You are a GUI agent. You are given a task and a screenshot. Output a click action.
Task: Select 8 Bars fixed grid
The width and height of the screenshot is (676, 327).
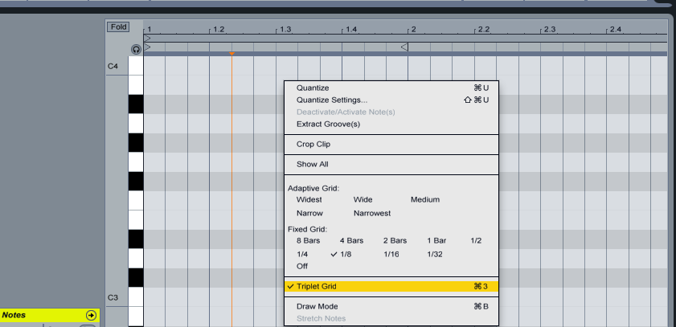tap(308, 241)
